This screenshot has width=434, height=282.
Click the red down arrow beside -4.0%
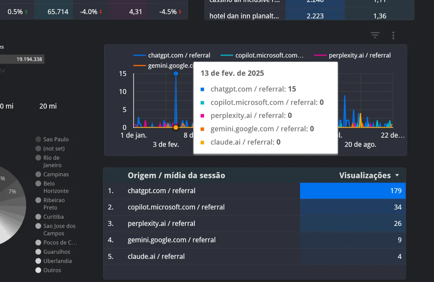[101, 12]
